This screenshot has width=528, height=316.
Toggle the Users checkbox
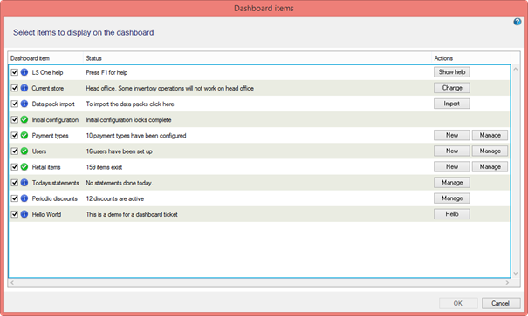pyautogui.click(x=15, y=151)
